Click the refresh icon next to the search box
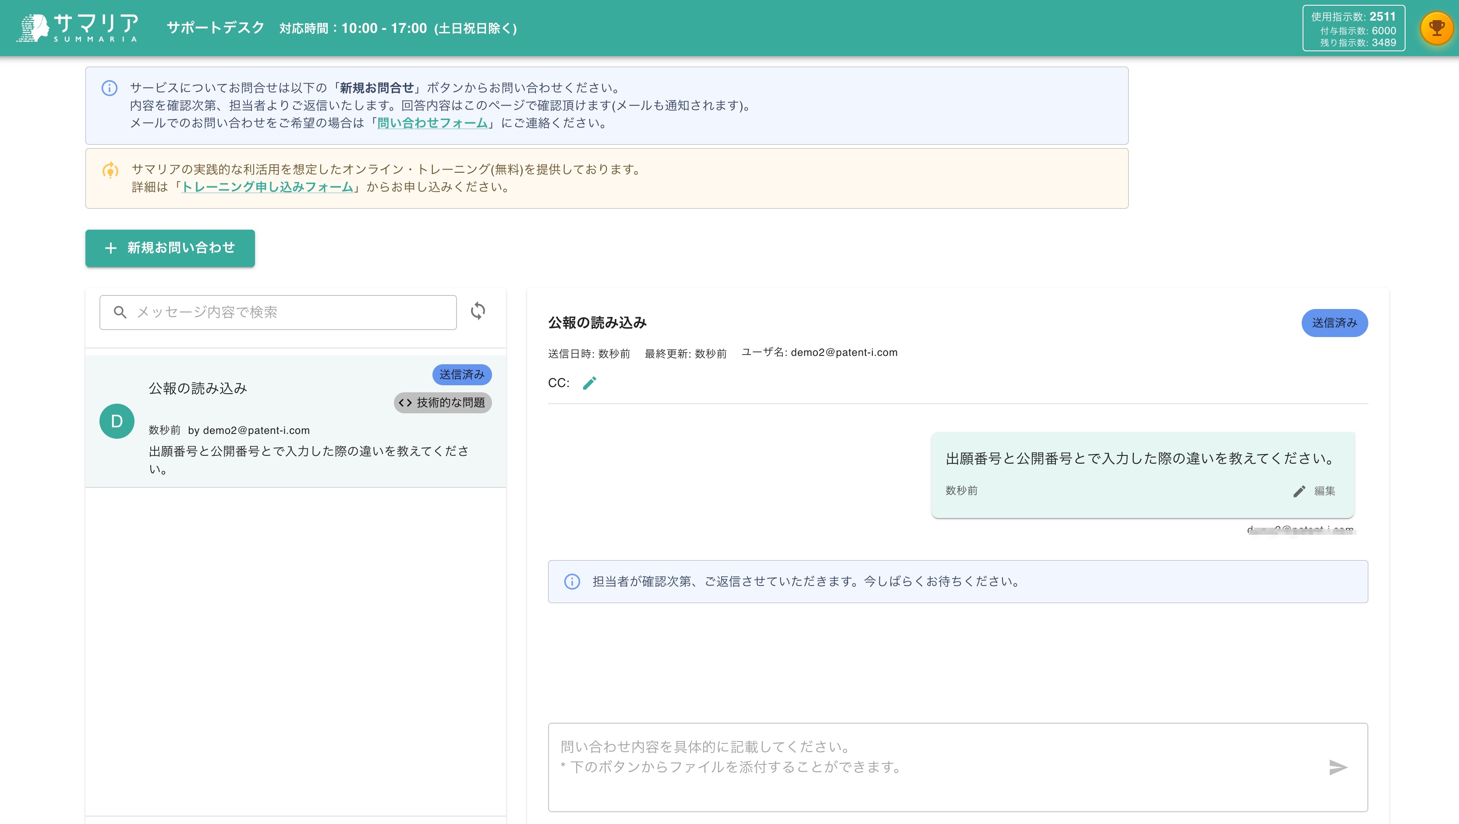This screenshot has height=824, width=1459. point(478,311)
